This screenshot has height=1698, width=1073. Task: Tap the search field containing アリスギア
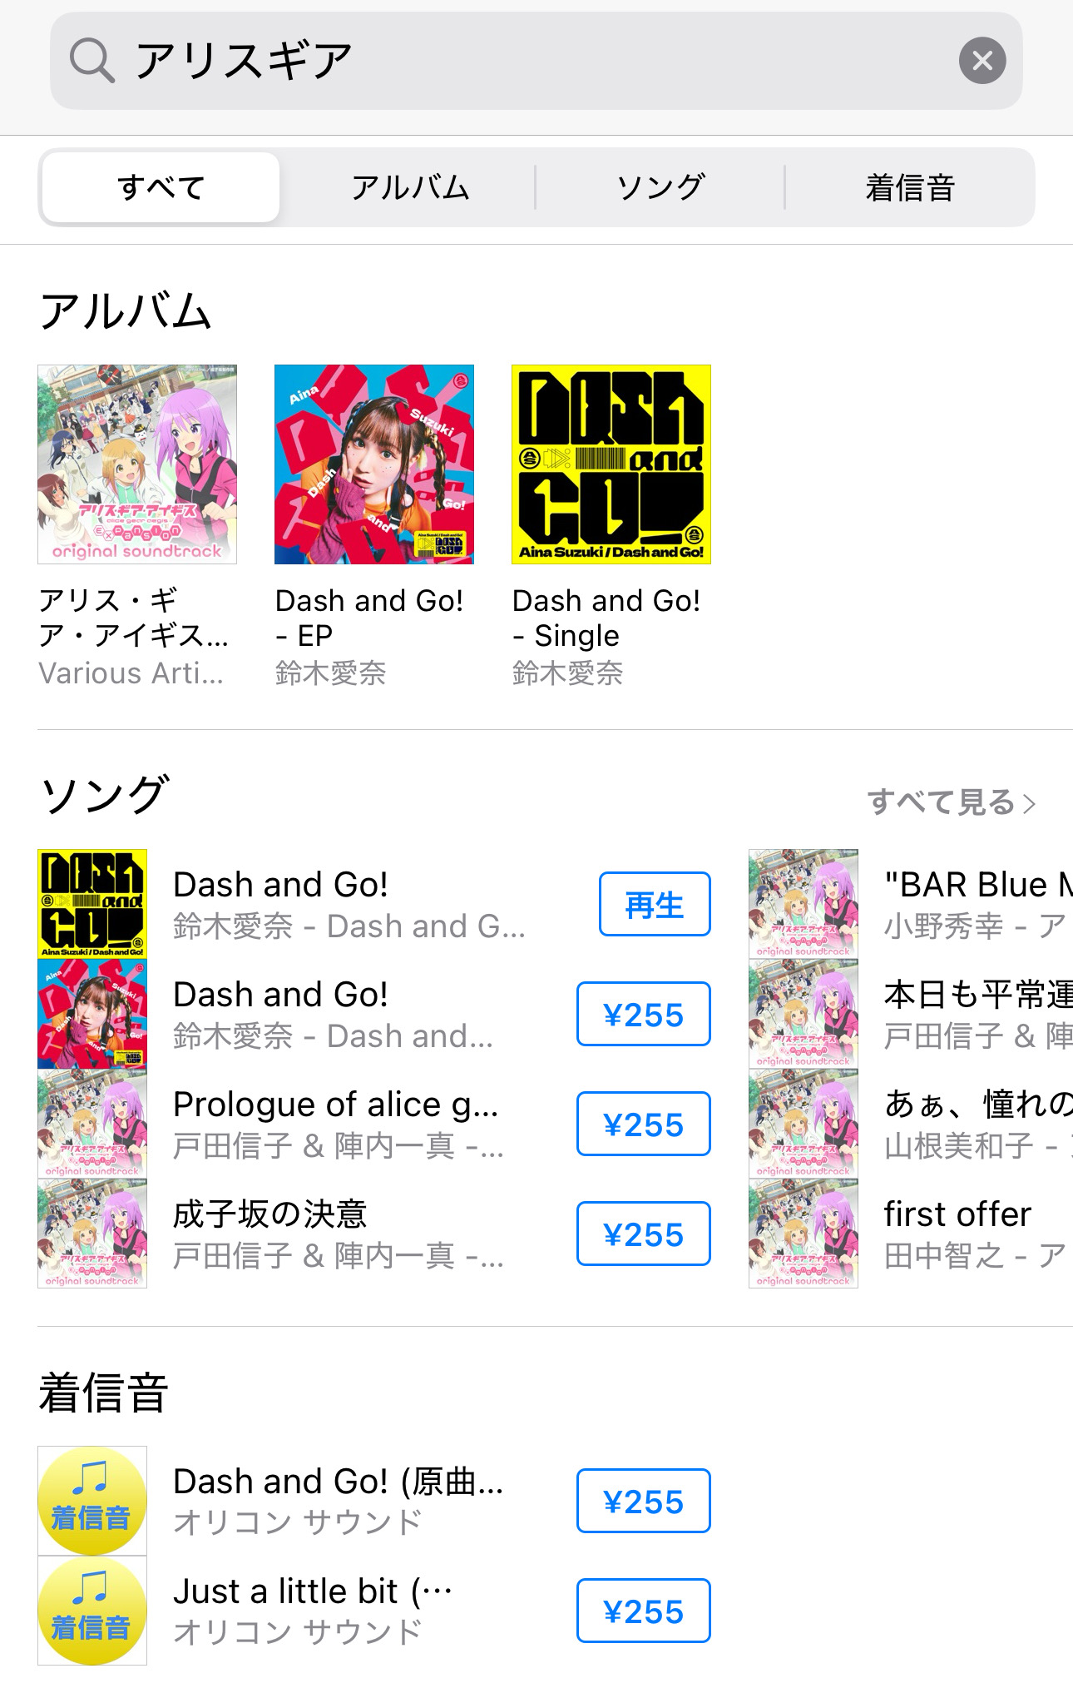536,61
